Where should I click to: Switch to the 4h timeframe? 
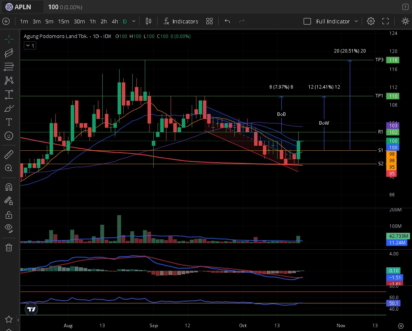[x=115, y=21]
